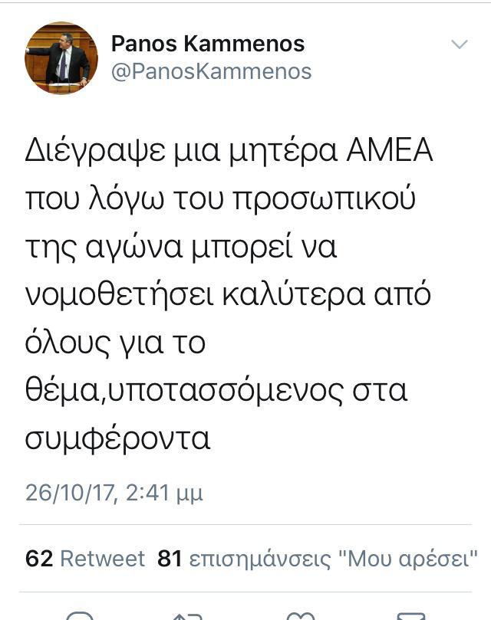The height and width of the screenshot is (620, 491).
Task: Expand the tweet options chevron
Action: click(460, 44)
